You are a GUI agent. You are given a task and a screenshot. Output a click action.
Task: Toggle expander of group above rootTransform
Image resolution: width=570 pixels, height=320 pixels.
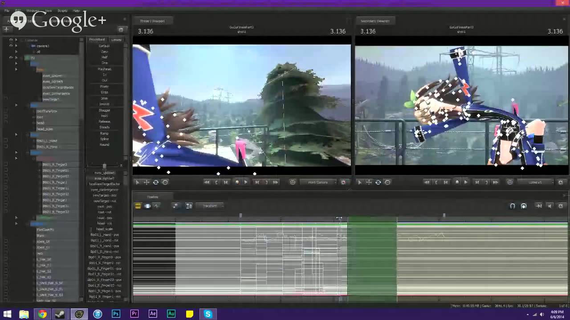pos(16,105)
